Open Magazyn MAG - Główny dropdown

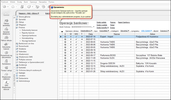coord(29,13)
